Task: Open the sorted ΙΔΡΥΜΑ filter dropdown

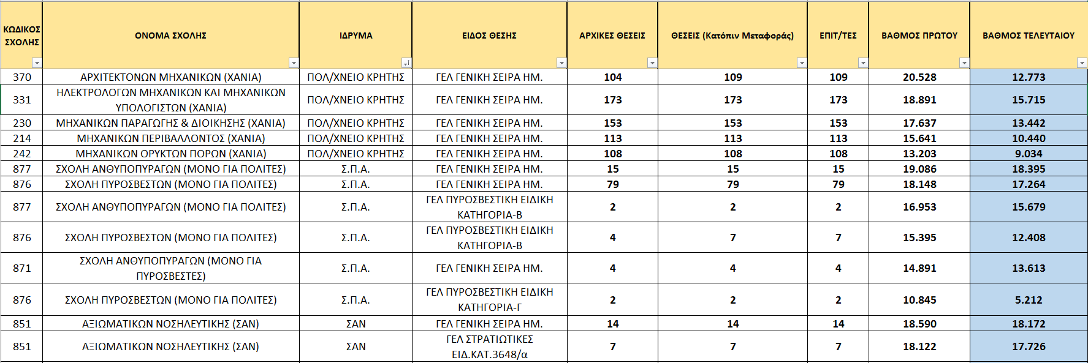Action: tap(406, 63)
